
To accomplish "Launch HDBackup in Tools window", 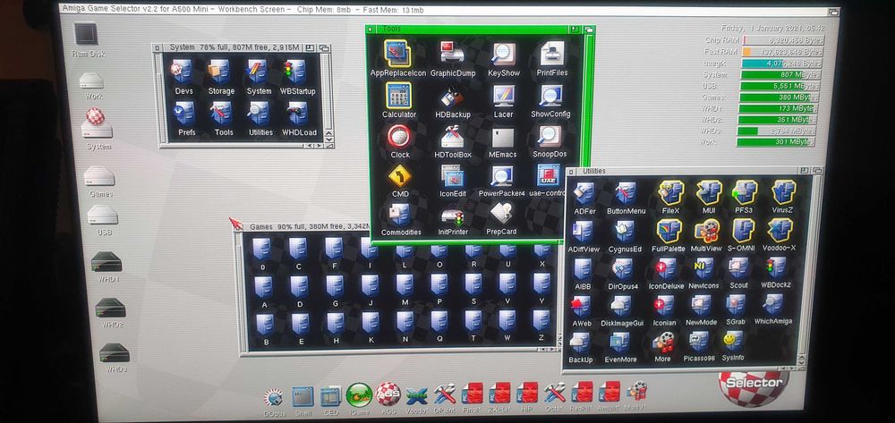I will click(x=452, y=95).
